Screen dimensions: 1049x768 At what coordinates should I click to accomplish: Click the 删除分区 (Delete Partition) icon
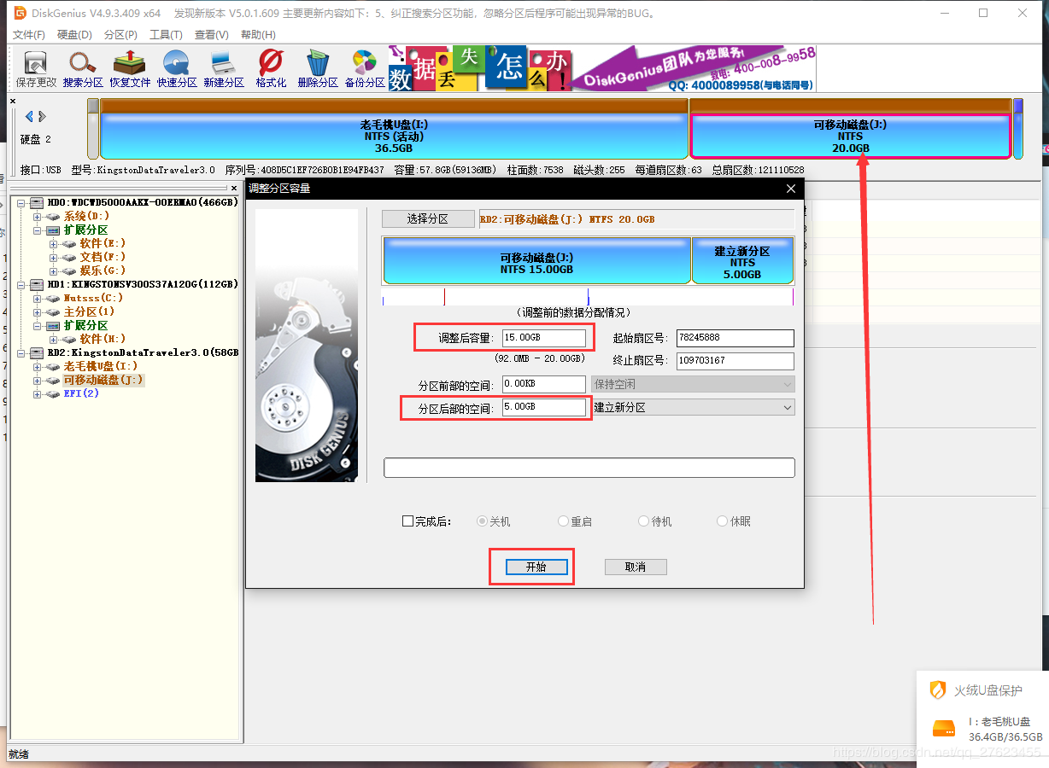(x=317, y=67)
